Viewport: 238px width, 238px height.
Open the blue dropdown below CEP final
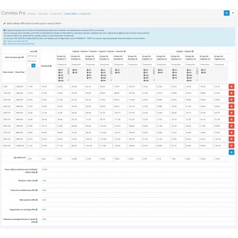33,66
